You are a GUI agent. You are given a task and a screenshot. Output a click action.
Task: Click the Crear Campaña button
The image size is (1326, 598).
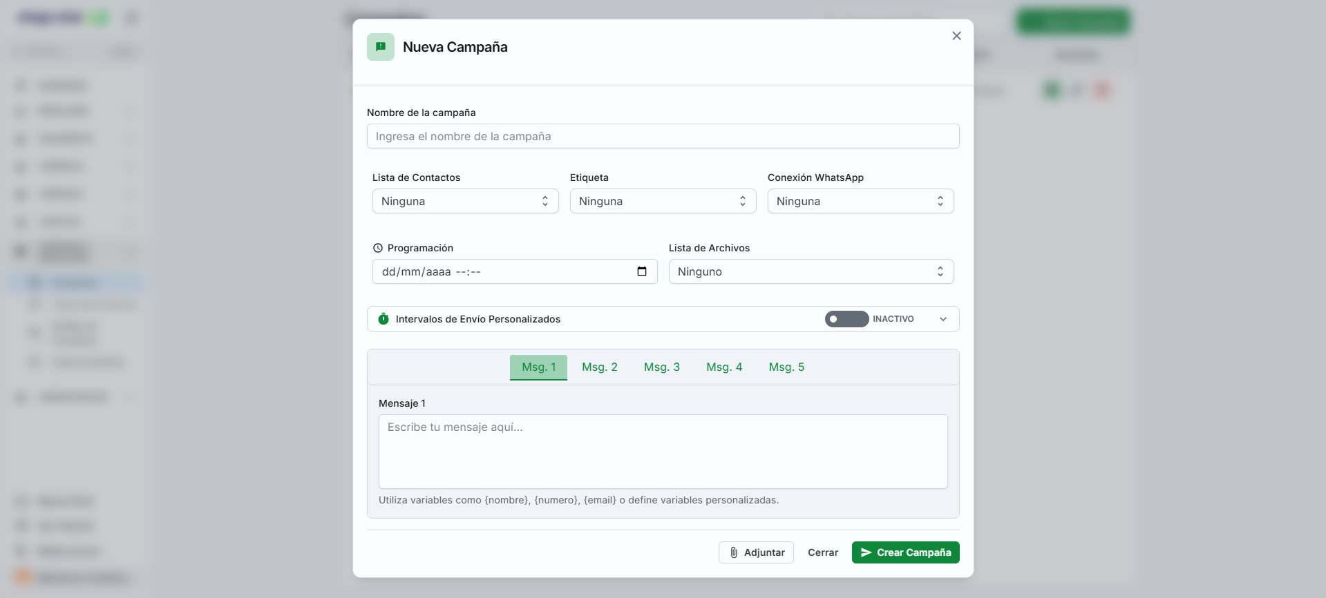(x=905, y=552)
